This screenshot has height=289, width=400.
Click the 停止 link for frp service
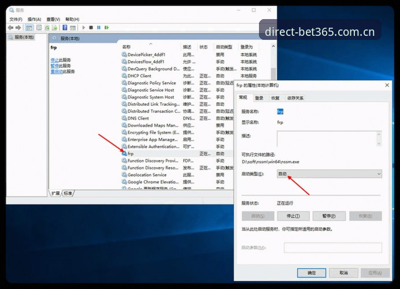click(54, 60)
